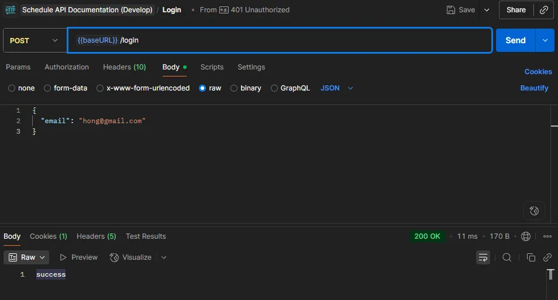Open Raw response format dropdown
The height and width of the screenshot is (300, 558).
(26, 257)
